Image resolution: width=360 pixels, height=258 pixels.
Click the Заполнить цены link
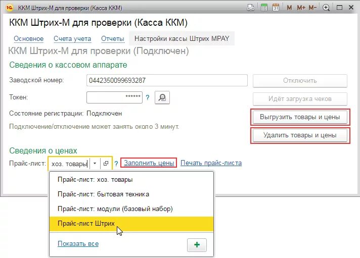tap(149, 163)
